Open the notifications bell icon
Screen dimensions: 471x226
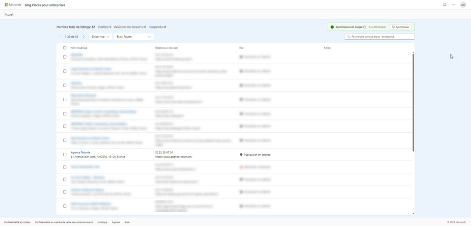point(445,4)
